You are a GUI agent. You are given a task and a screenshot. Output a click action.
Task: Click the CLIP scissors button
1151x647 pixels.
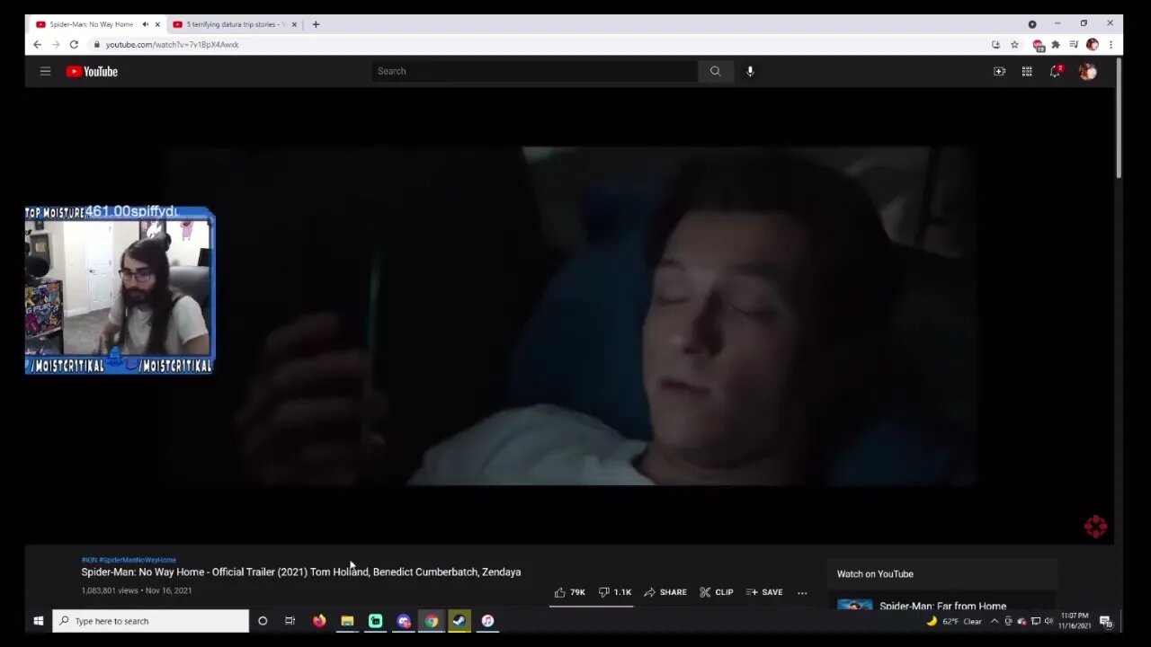717,592
